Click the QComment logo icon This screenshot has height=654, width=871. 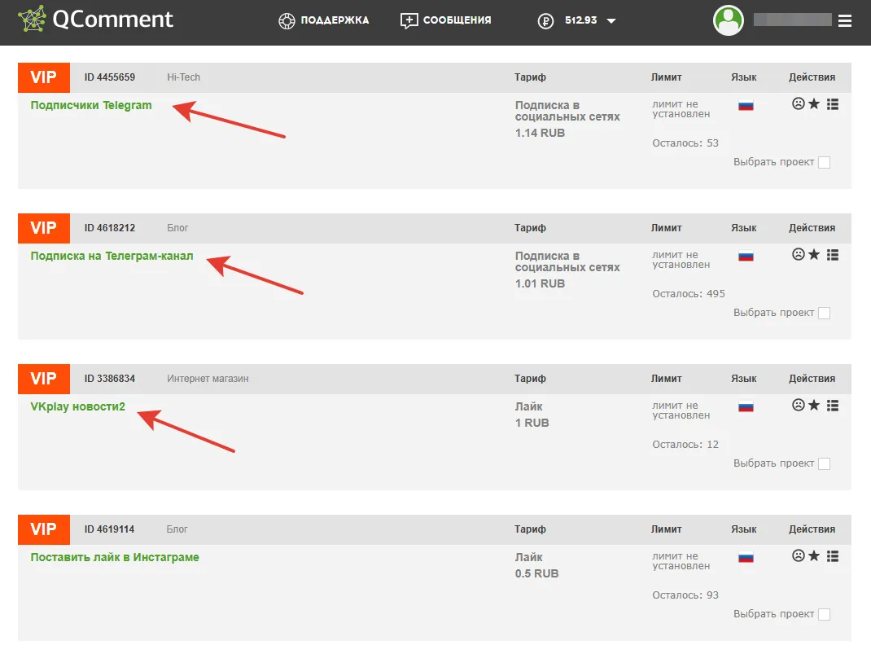32,19
